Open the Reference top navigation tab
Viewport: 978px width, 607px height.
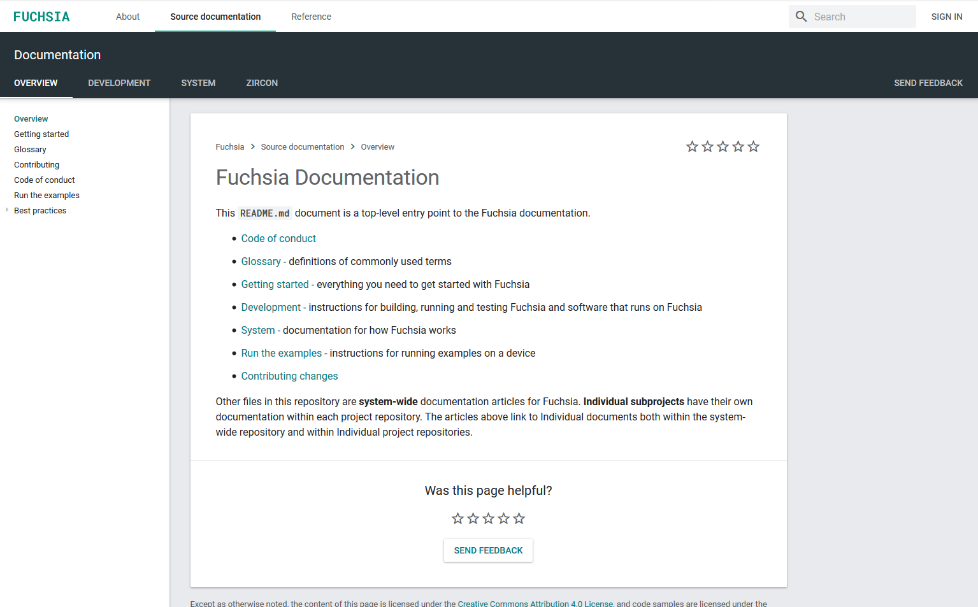point(311,17)
